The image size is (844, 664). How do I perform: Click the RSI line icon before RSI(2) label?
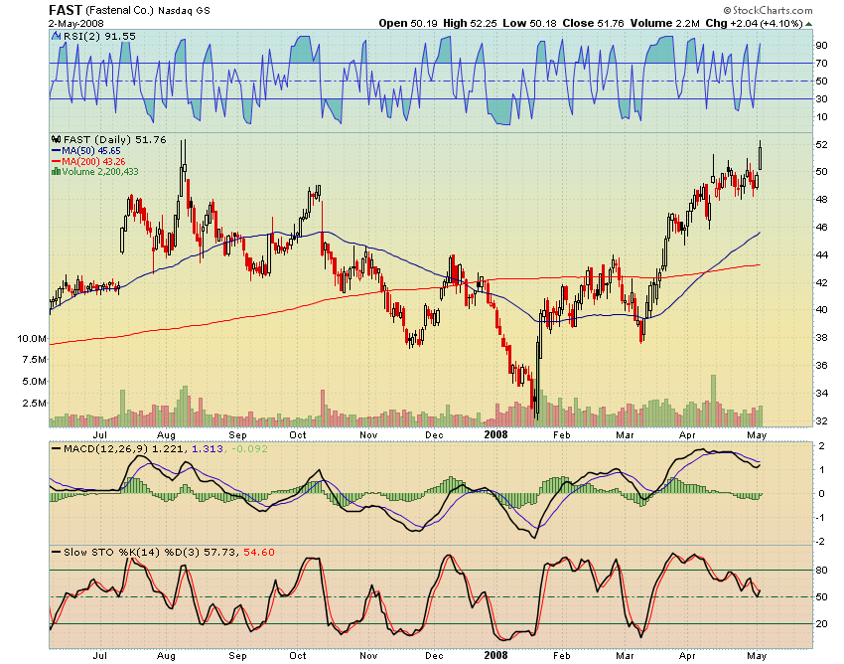click(x=56, y=36)
